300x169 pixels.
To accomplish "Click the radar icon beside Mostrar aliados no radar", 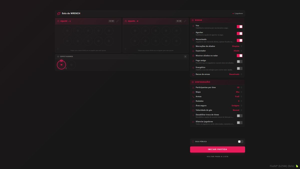I will (193, 56).
